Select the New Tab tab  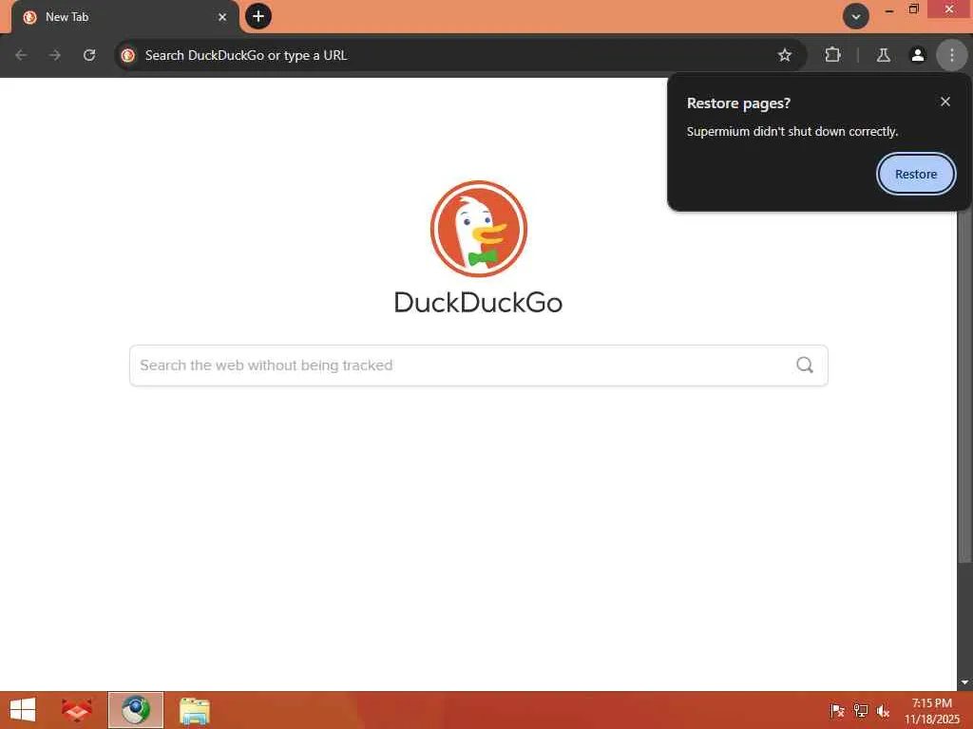[x=124, y=17]
